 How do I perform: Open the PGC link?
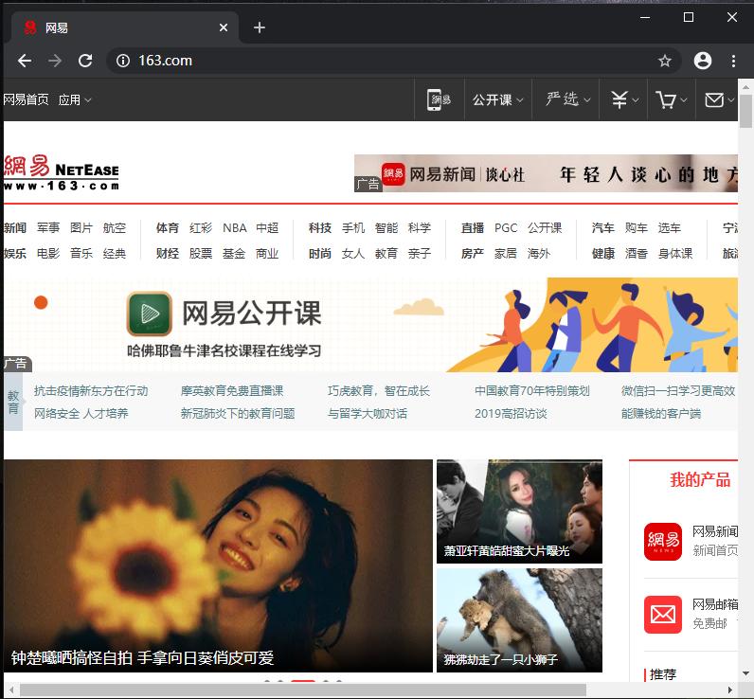[506, 228]
